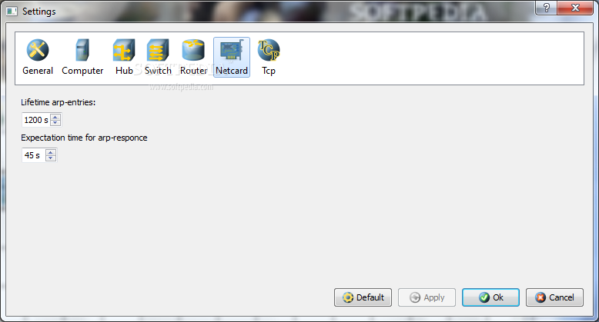Select the Switch settings icon
This screenshot has width=599, height=322.
pyautogui.click(x=158, y=50)
